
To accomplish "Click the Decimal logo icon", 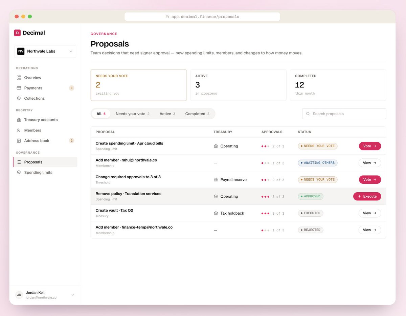I will pyautogui.click(x=17, y=33).
